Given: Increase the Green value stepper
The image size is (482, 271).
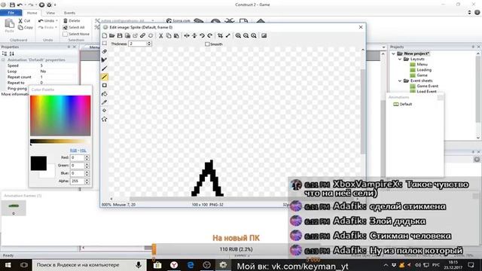Looking at the screenshot, I should click(87, 164).
